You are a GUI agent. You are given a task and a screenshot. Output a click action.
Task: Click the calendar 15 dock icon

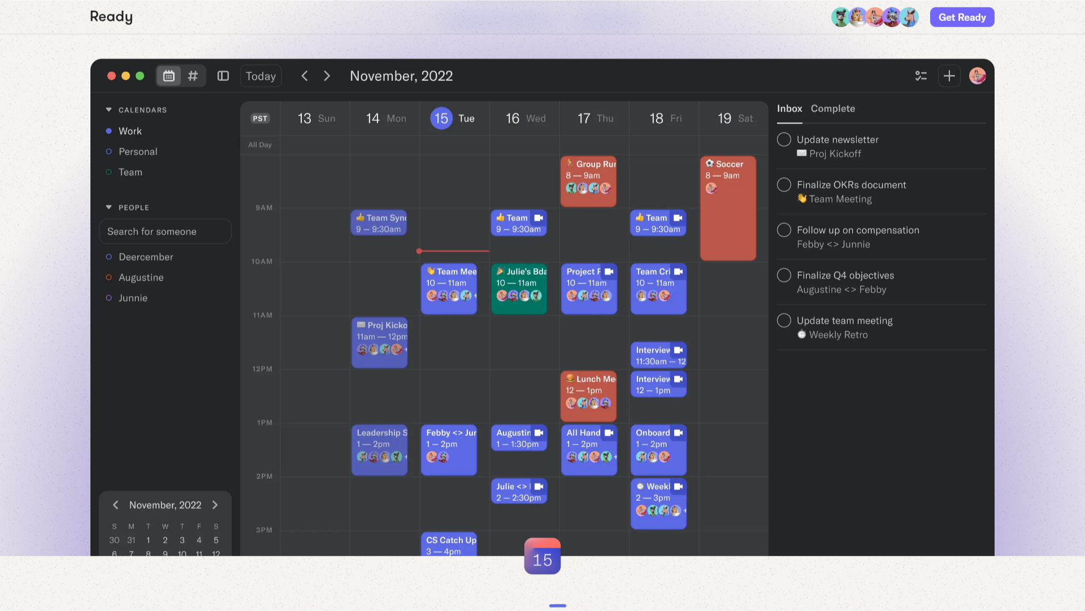click(542, 556)
